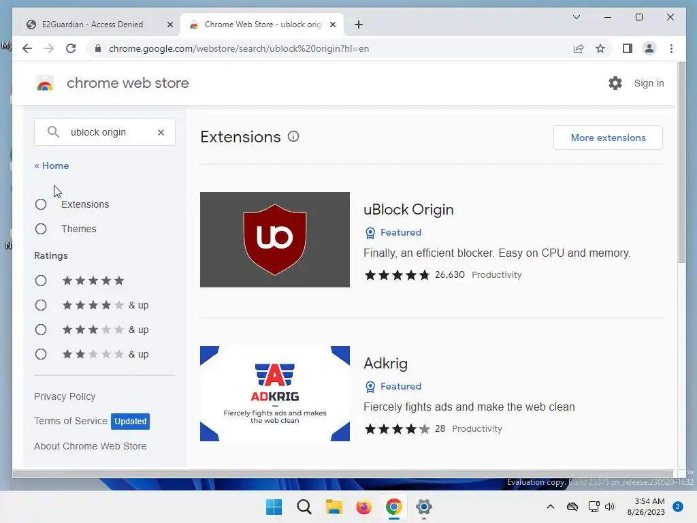The height and width of the screenshot is (523, 697).
Task: Open Windows taskbar search
Action: tap(304, 507)
